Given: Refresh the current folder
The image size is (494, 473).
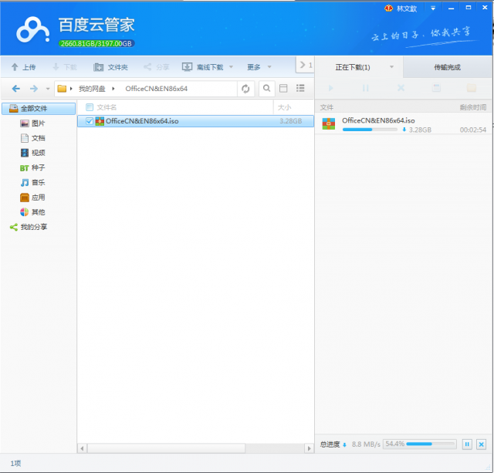Looking at the screenshot, I should (245, 89).
